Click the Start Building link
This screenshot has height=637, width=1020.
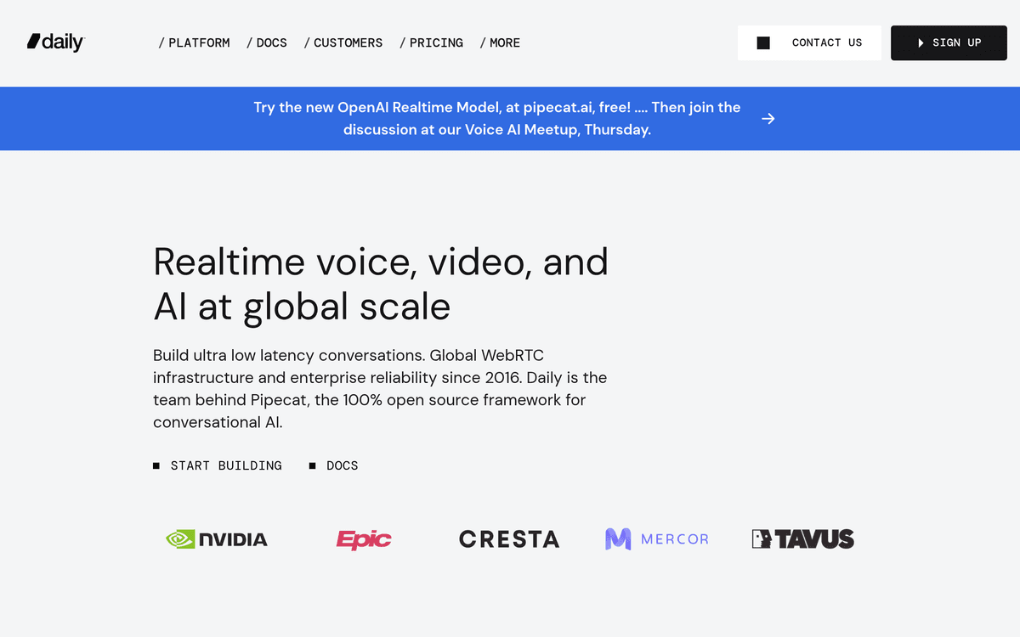tap(225, 465)
